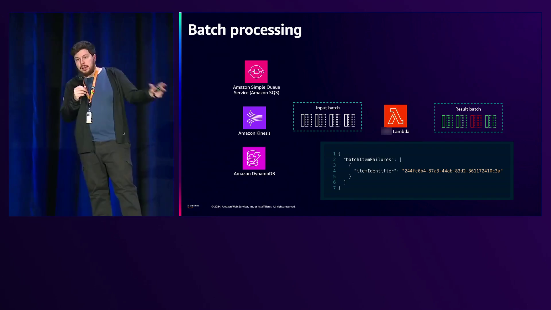Click code line number 7

coord(334,188)
